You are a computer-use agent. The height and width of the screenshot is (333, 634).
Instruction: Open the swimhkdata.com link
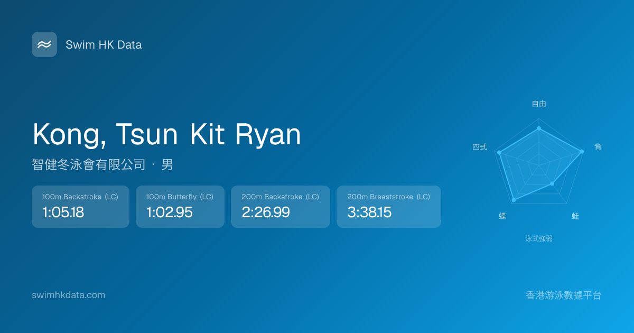click(x=68, y=295)
